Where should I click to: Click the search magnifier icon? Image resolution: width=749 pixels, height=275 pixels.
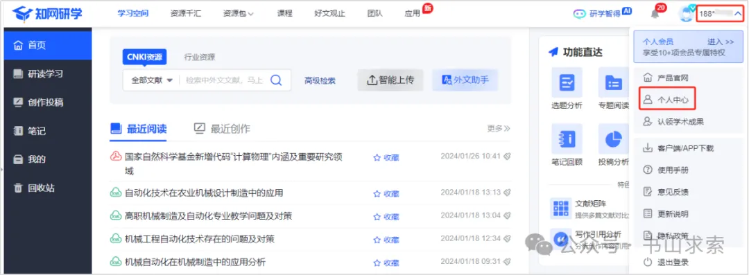point(276,80)
